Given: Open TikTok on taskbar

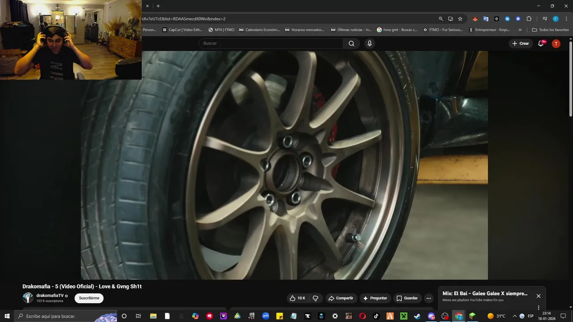Looking at the screenshot, I should click(x=376, y=316).
